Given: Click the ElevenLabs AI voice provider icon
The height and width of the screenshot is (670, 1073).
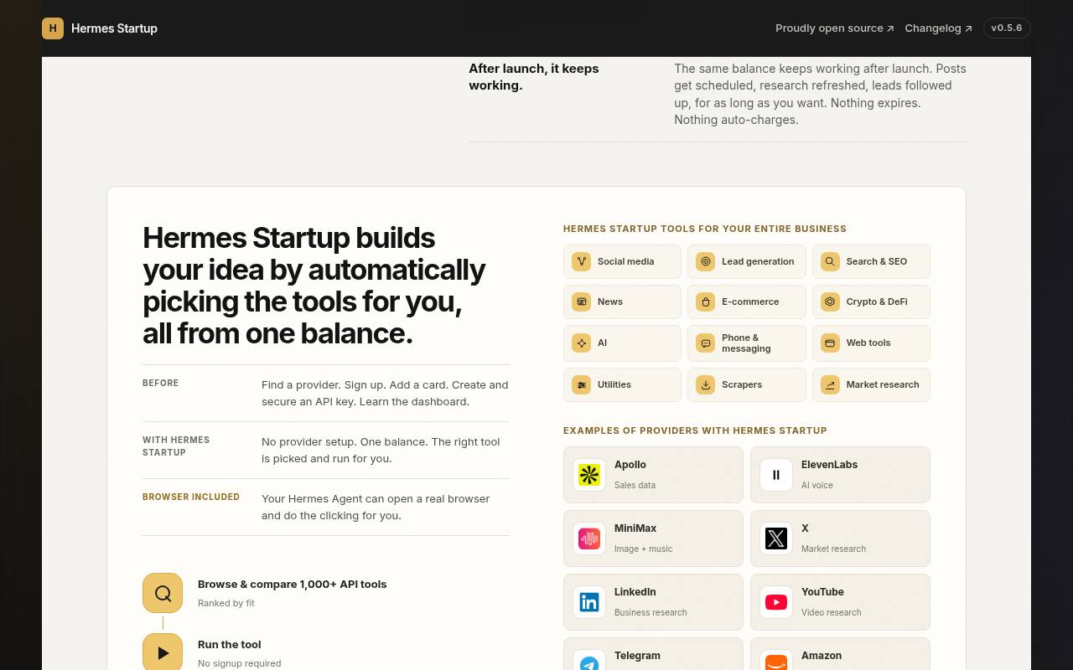Looking at the screenshot, I should [776, 475].
